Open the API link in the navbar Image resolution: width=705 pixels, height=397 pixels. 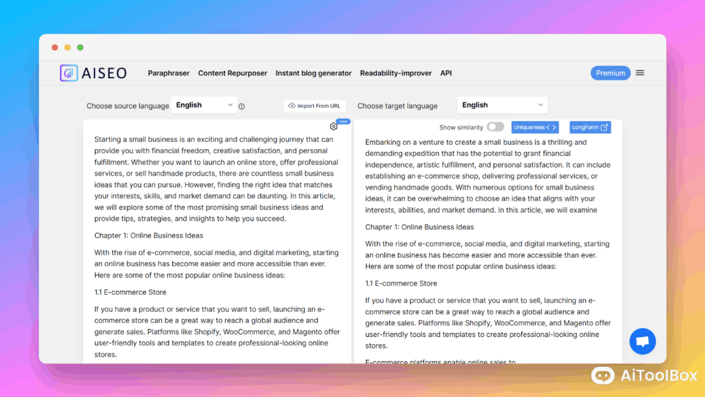(446, 73)
